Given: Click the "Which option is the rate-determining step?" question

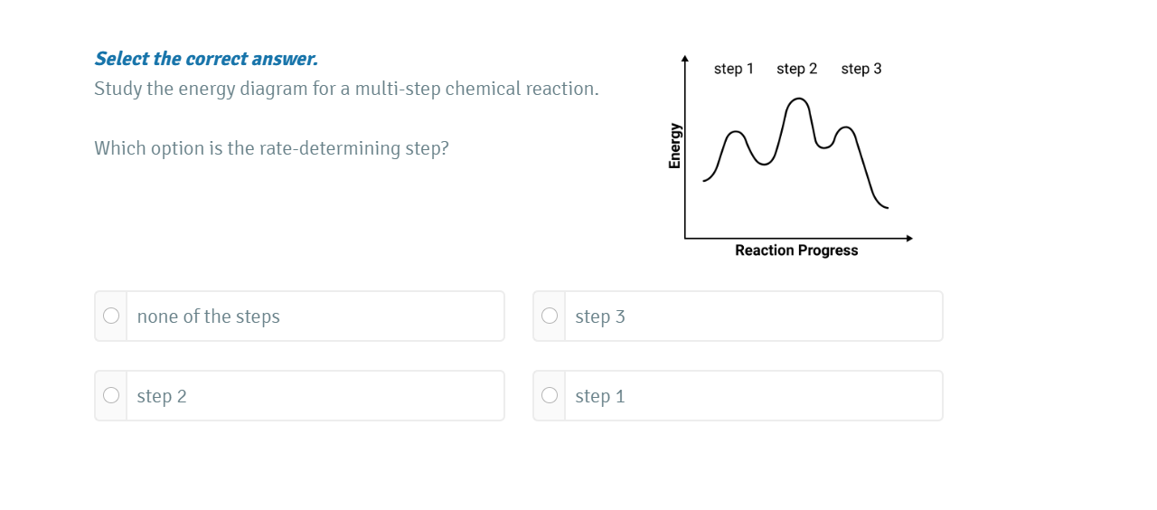Looking at the screenshot, I should (271, 148).
